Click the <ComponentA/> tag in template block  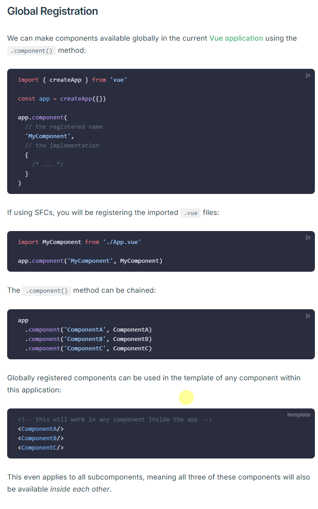pos(41,429)
